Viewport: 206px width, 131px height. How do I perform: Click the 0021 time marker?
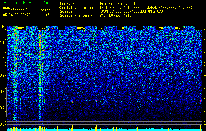pyautogui.click(x=22, y=28)
